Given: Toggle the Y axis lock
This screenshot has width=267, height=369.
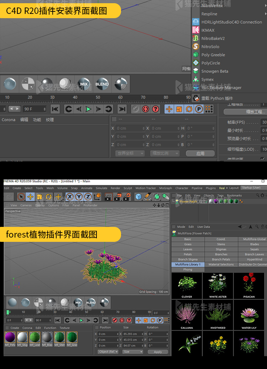Looking at the screenshot, I should tap(79, 197).
